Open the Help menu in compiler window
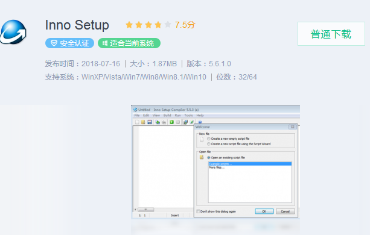The width and height of the screenshot is (370, 235). 200,115
